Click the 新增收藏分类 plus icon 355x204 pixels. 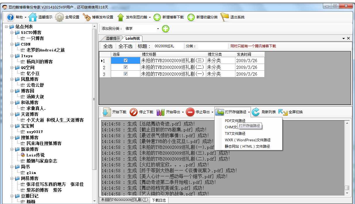[x=191, y=17]
